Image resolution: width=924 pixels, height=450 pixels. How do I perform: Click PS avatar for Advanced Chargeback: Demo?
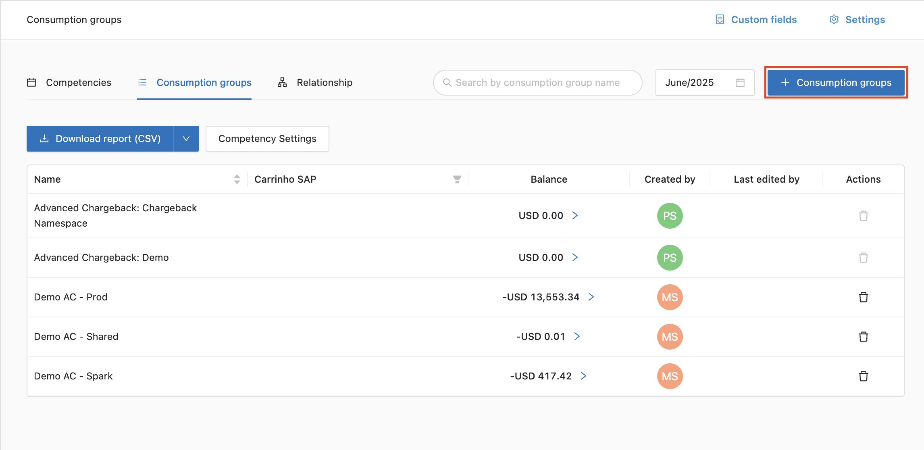tap(670, 258)
